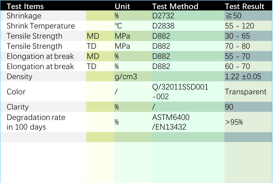Click the "Density" row label
Image resolution: width=273 pixels, height=183 pixels.
[20, 76]
